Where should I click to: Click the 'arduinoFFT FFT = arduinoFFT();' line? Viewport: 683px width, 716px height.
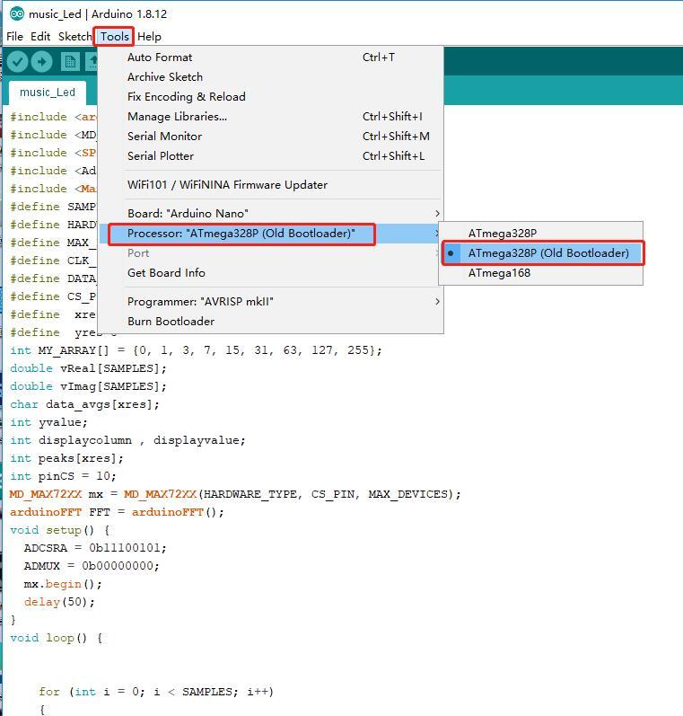(117, 512)
